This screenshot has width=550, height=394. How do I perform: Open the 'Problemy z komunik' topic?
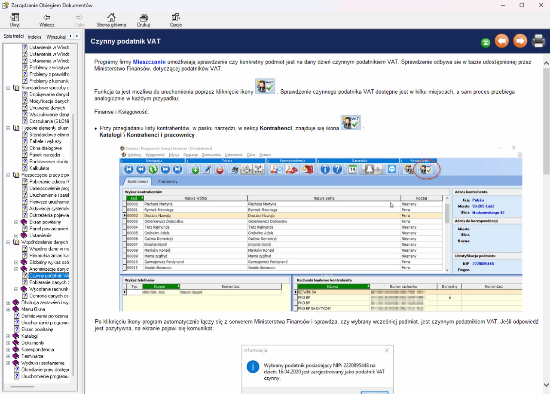49,81
